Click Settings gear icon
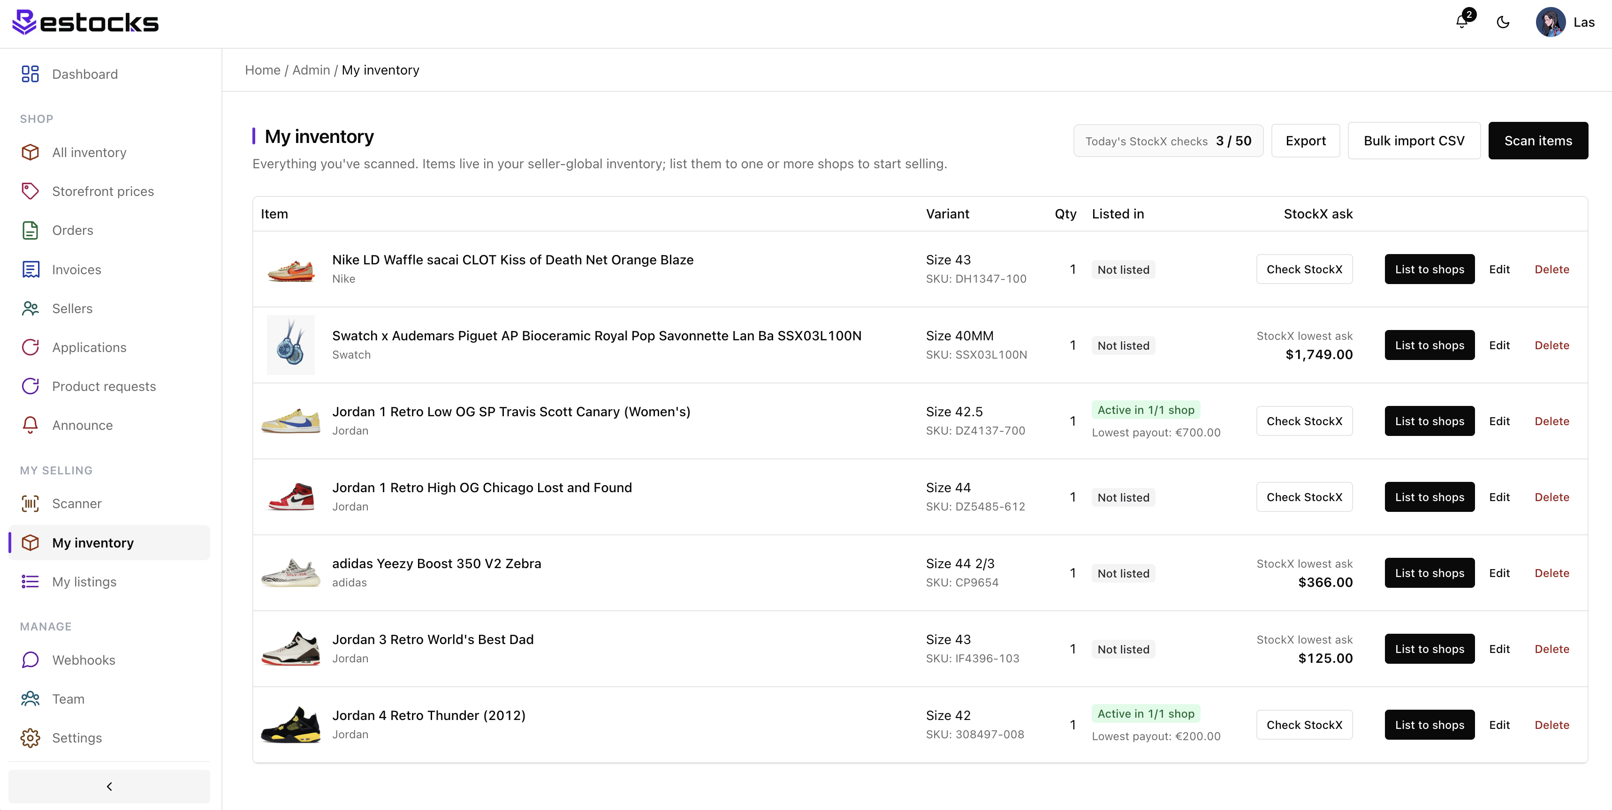 [30, 737]
